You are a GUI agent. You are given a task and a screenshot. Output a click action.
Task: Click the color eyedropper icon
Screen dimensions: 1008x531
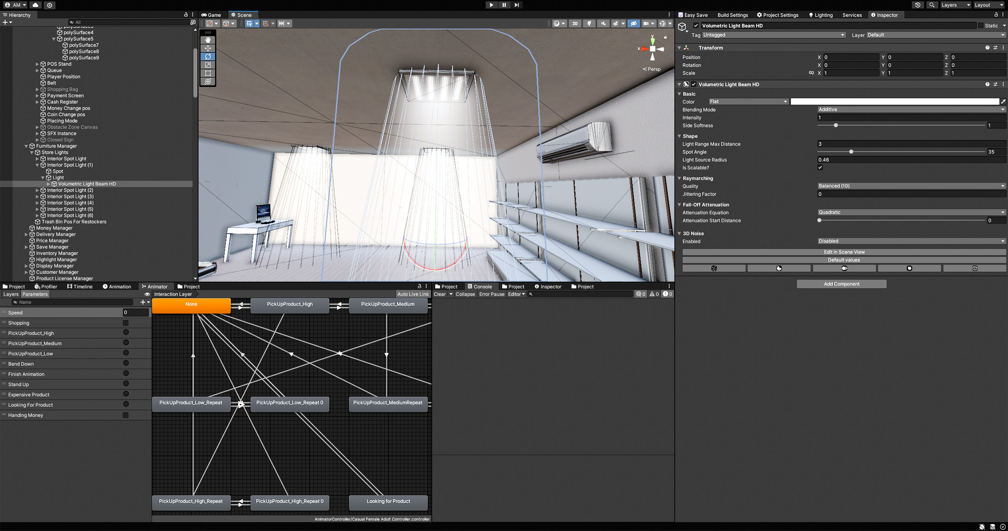click(x=1003, y=101)
